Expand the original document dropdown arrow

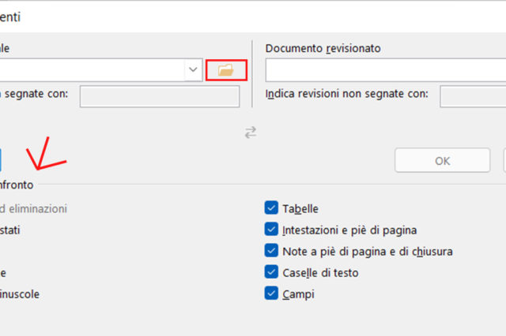[x=194, y=70]
